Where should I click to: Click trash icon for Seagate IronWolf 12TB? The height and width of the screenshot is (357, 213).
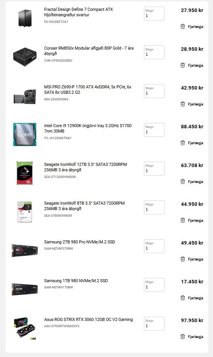(x=183, y=181)
